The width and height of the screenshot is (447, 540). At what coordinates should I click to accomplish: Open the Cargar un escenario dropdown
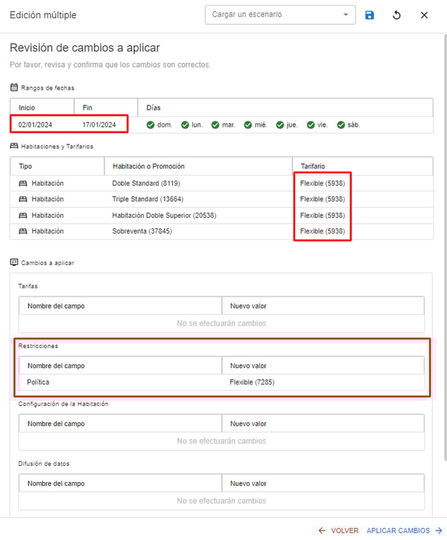(273, 15)
